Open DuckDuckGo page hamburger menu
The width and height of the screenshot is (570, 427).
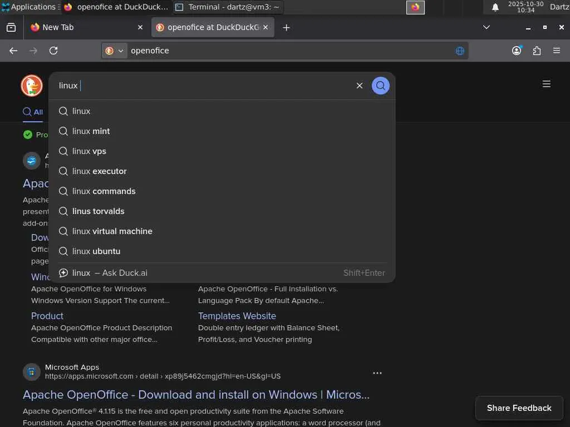(546, 85)
